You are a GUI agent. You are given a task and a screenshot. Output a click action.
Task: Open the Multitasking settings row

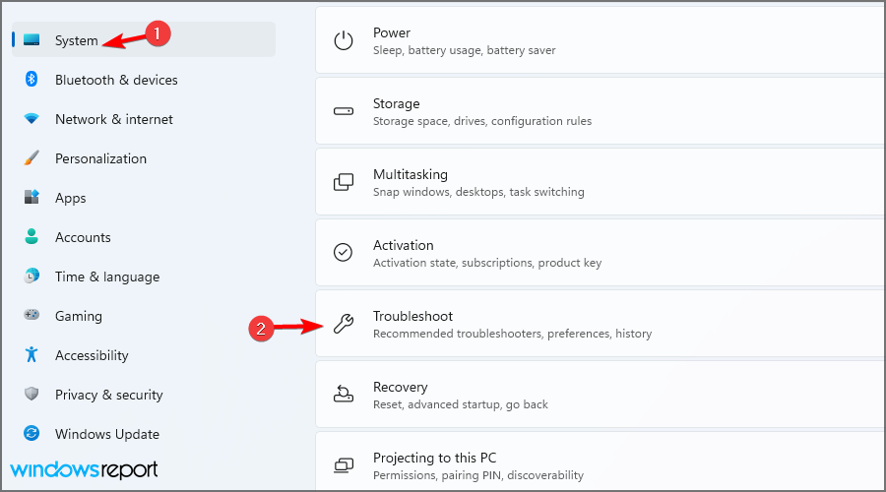click(x=601, y=182)
